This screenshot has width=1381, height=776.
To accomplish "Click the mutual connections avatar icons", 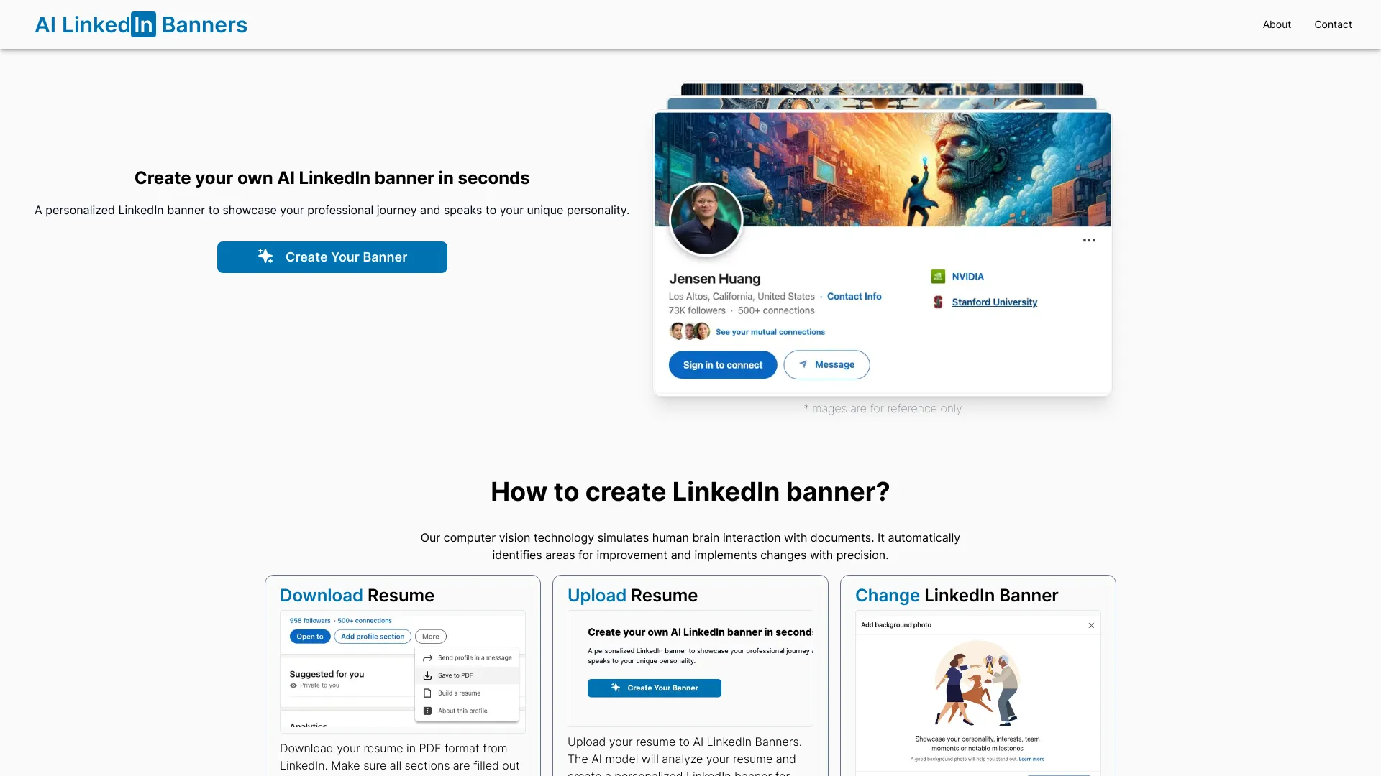I will point(688,331).
